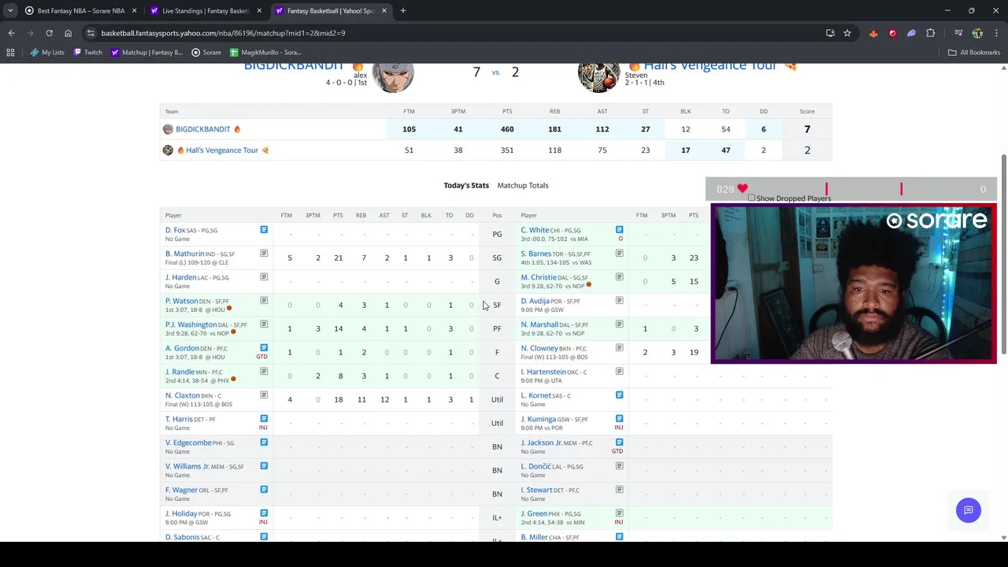Click the page vertical scrollbar

pyautogui.click(x=1003, y=254)
